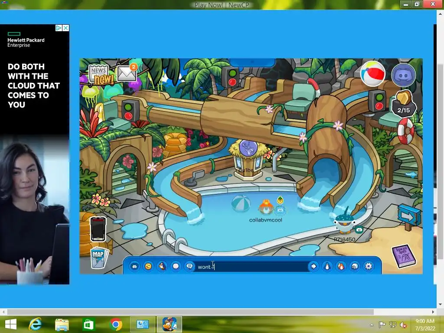Screen dimensions: 444x333
Task: Click the puffle icon in chat bar
Action: pyautogui.click(x=134, y=267)
